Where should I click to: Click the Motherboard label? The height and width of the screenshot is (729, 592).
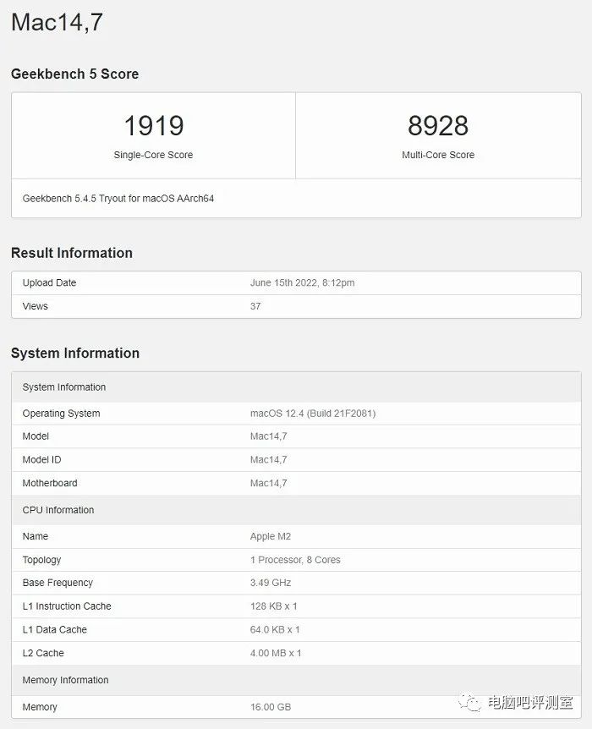tap(50, 483)
